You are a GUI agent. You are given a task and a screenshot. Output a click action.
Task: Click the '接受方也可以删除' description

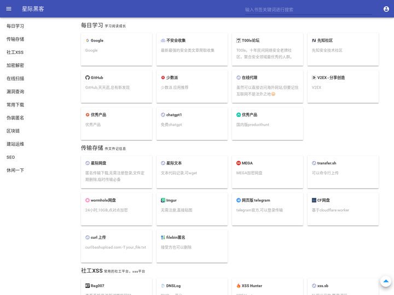tap(176, 247)
